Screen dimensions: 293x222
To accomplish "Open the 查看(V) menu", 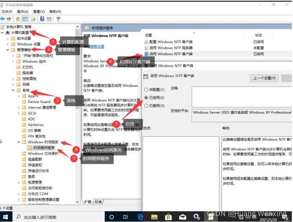I will click(x=39, y=12).
